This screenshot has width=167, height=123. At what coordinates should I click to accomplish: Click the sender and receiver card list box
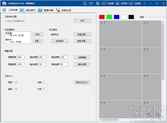tap(18, 38)
